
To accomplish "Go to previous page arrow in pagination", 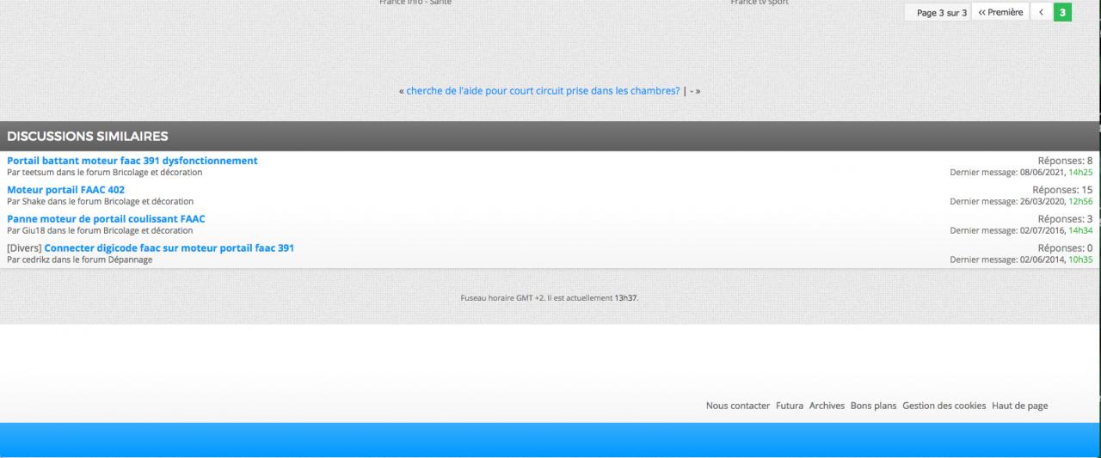I will click(1041, 12).
